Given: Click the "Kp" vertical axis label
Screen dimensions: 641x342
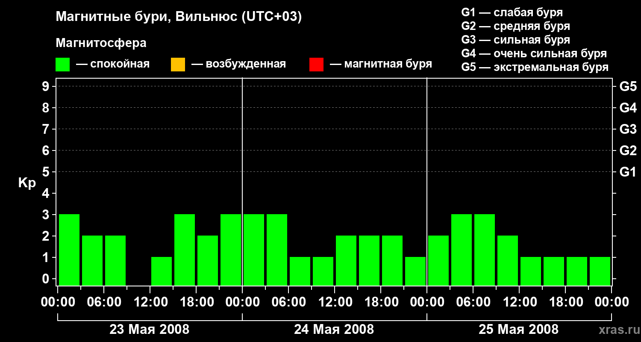Looking at the screenshot, I should coord(27,183).
